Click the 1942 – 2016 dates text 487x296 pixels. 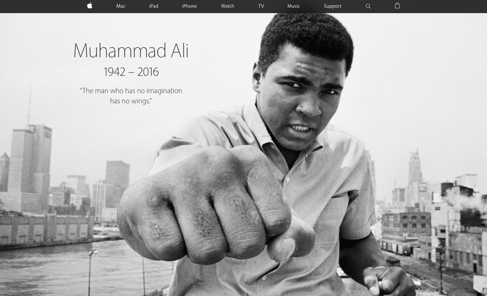pos(131,72)
